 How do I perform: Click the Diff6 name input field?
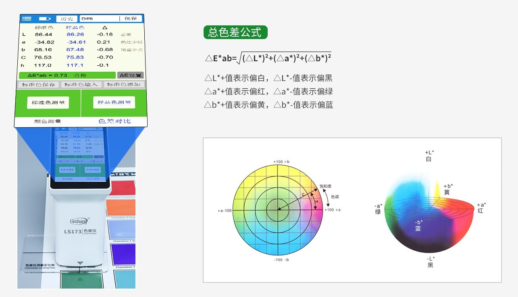[100, 19]
